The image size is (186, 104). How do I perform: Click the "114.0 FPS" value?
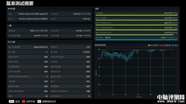(x=168, y=33)
